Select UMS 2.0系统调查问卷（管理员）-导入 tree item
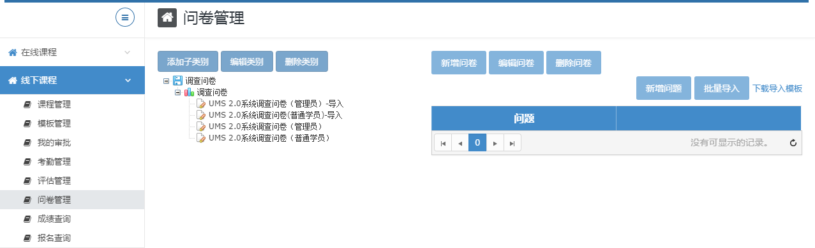 [276, 104]
